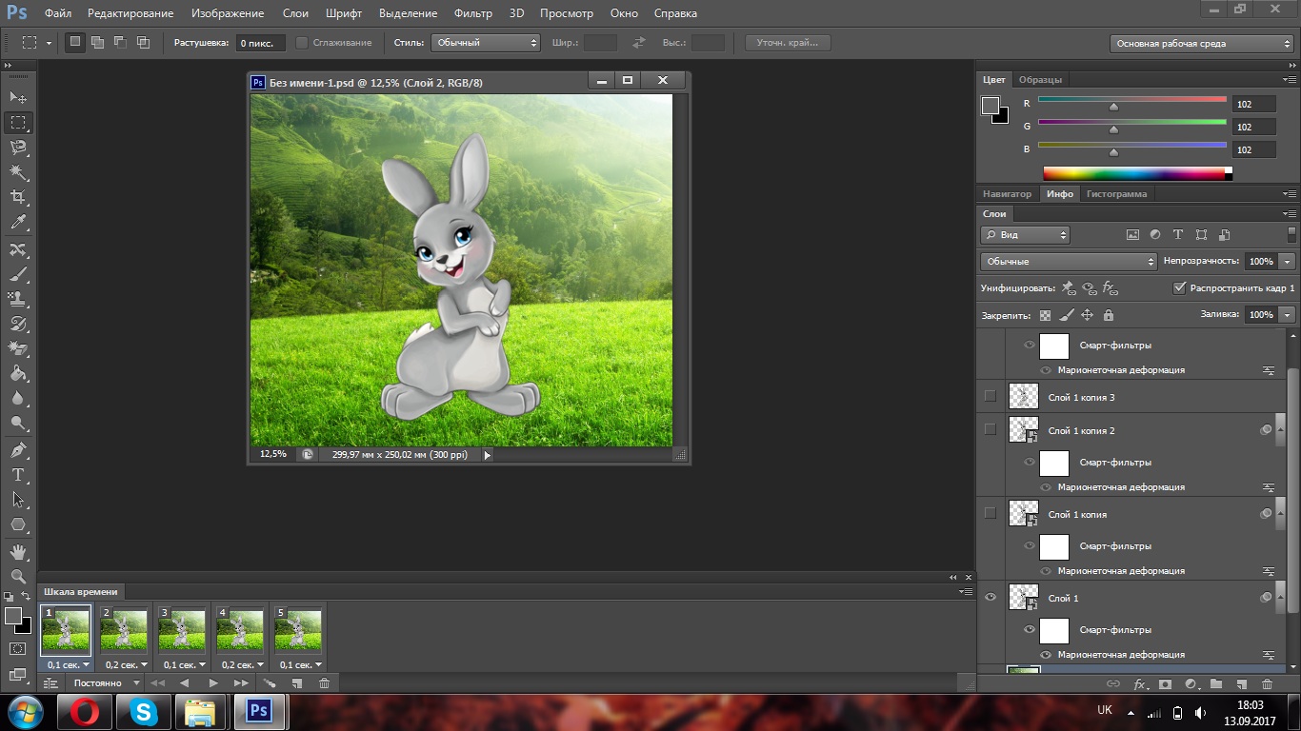This screenshot has width=1301, height=731.
Task: Open the Основная рабочая среда workspace dropdown
Action: coord(1201,43)
